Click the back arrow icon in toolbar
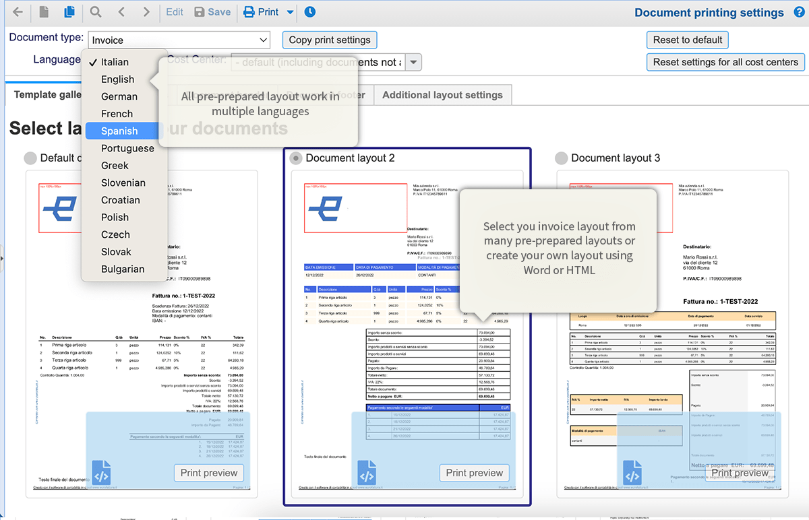 pyautogui.click(x=18, y=12)
